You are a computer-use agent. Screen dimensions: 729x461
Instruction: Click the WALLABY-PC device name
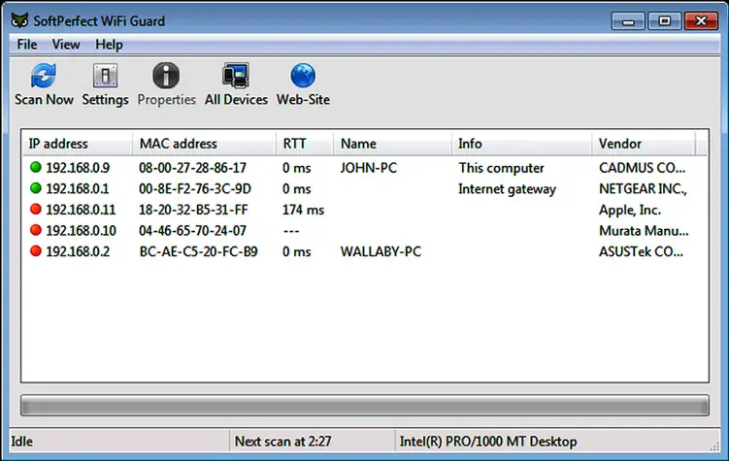coord(381,251)
